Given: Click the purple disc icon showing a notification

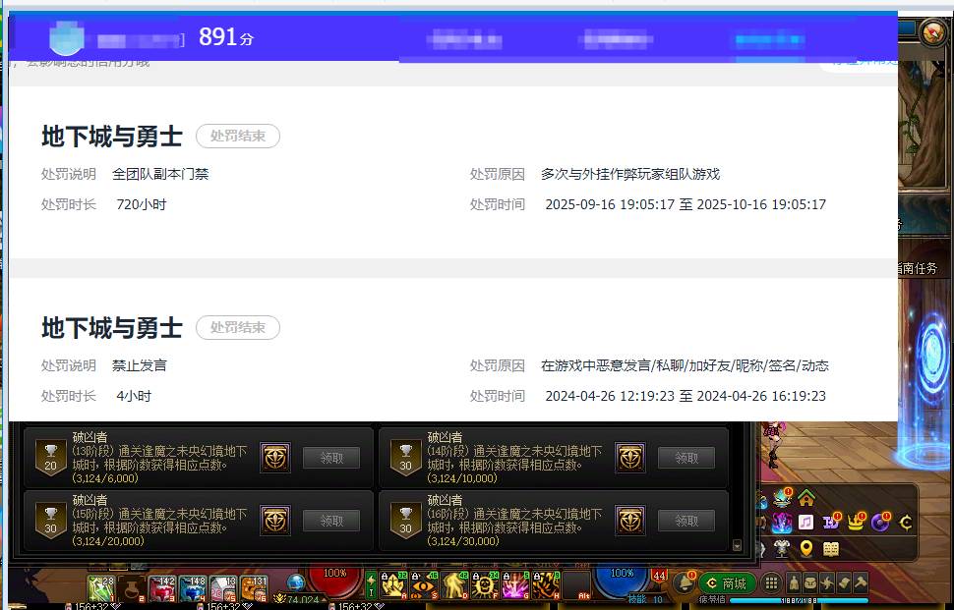Looking at the screenshot, I should [879, 523].
